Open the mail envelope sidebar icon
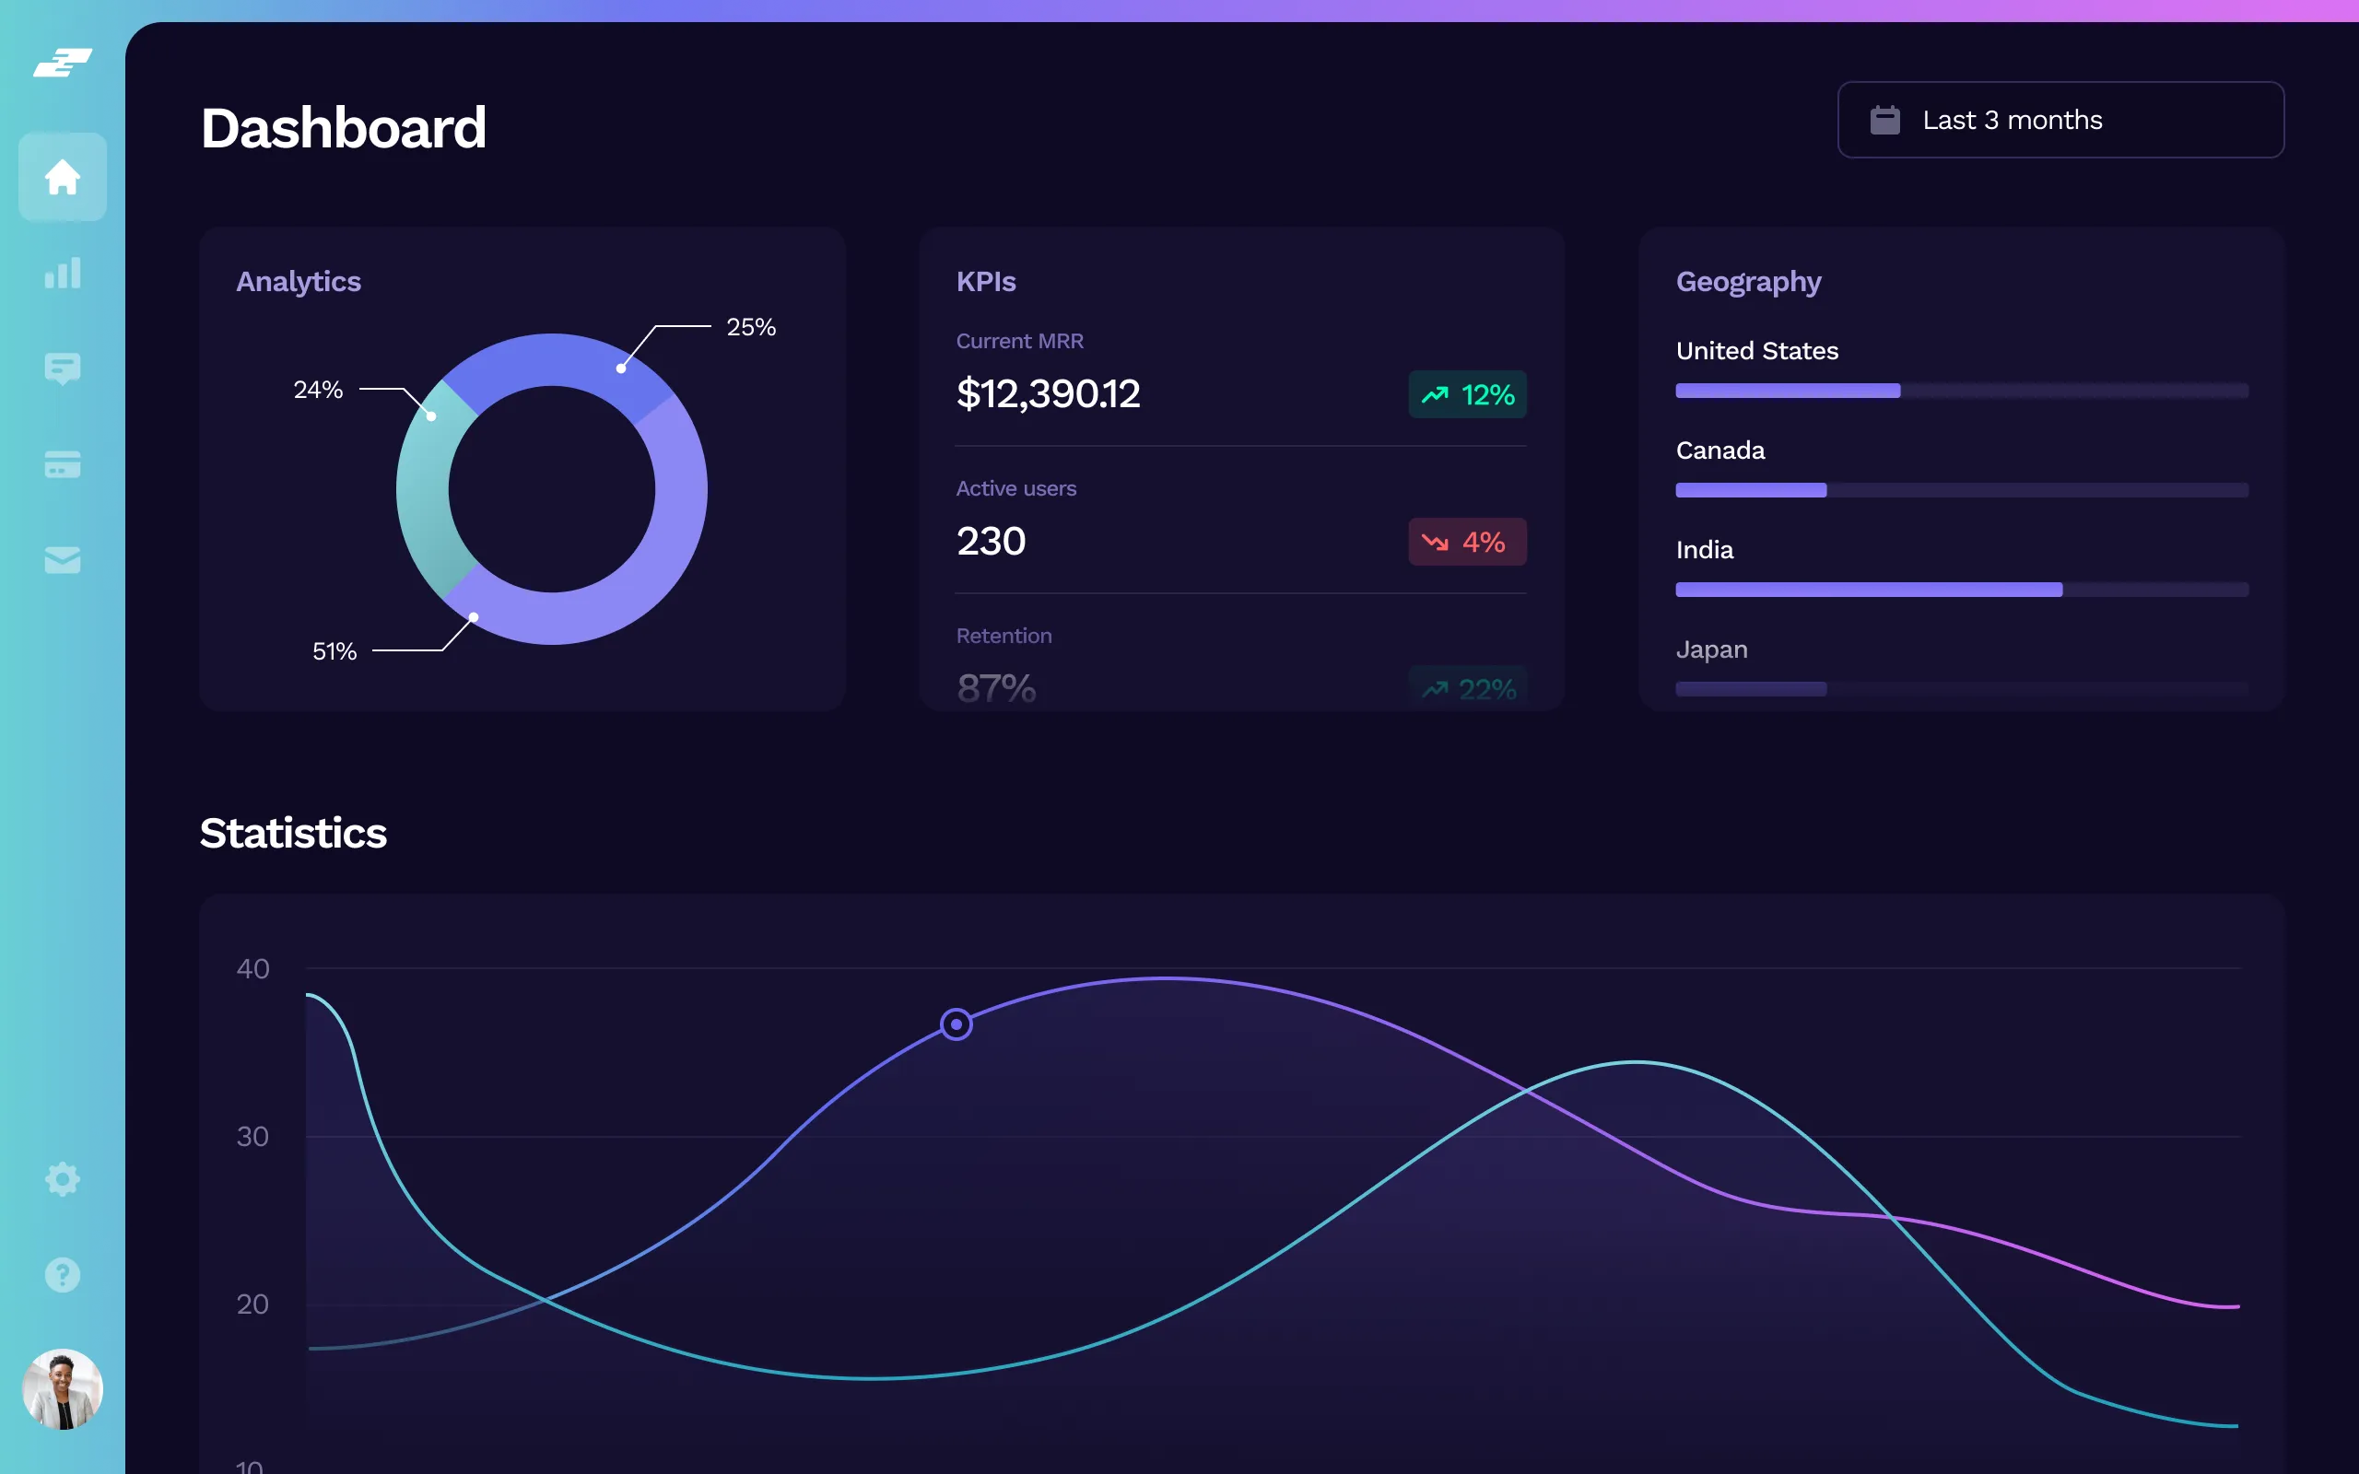The width and height of the screenshot is (2359, 1474). point(63,559)
